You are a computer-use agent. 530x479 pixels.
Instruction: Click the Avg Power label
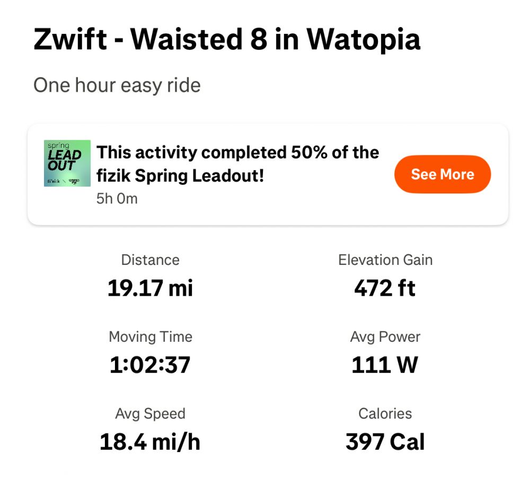(x=385, y=337)
